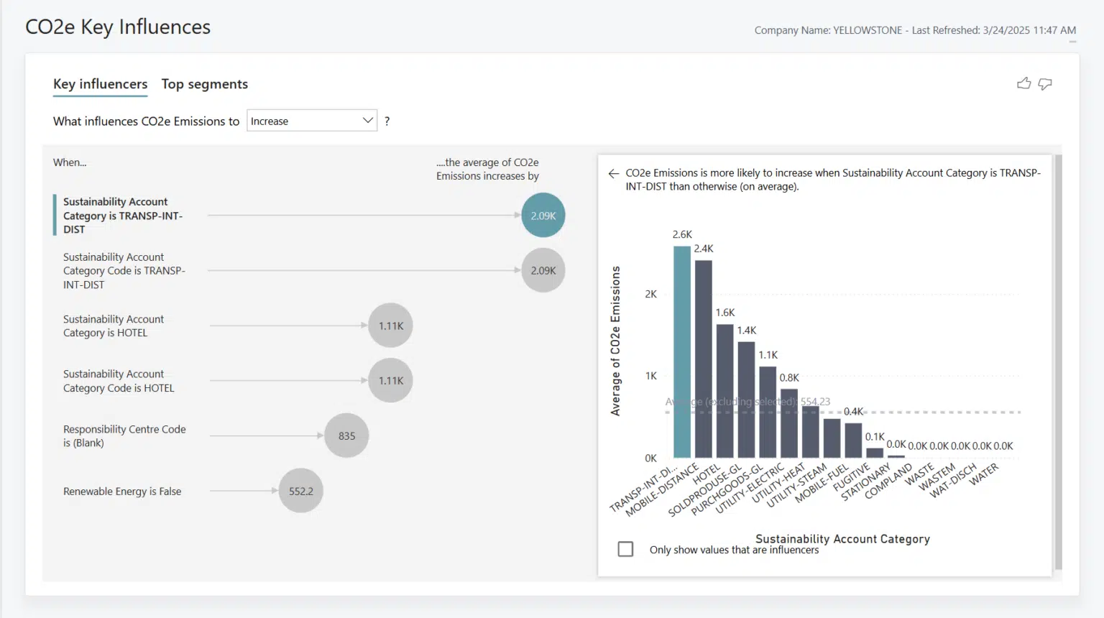Click the thumbs down feedback icon
Screen dimensions: 1104x618
coord(1045,84)
